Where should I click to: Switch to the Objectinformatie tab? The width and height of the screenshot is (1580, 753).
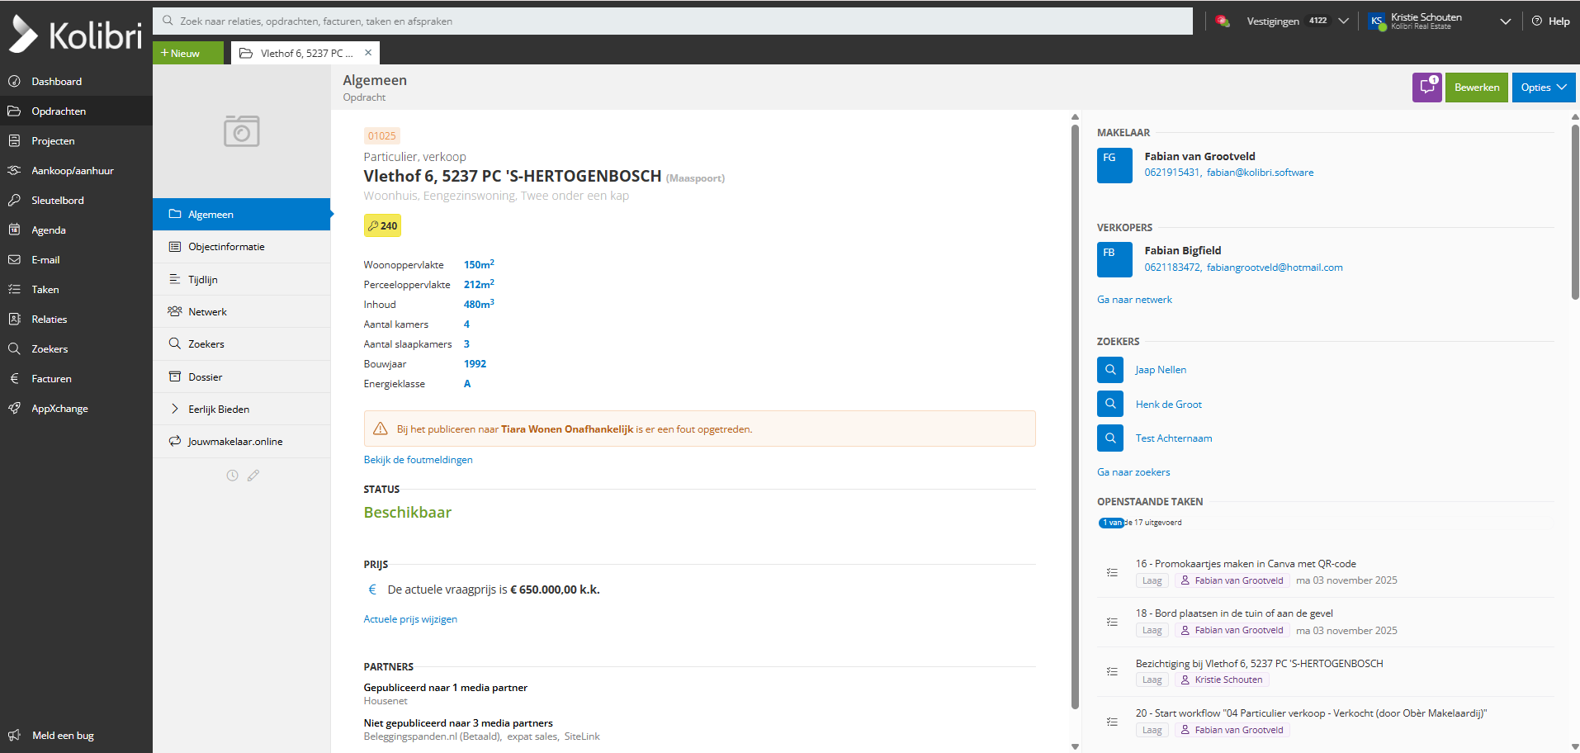(x=226, y=247)
